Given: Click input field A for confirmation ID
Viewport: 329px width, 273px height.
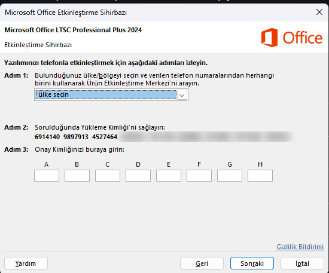Looking at the screenshot, I should [47, 176].
